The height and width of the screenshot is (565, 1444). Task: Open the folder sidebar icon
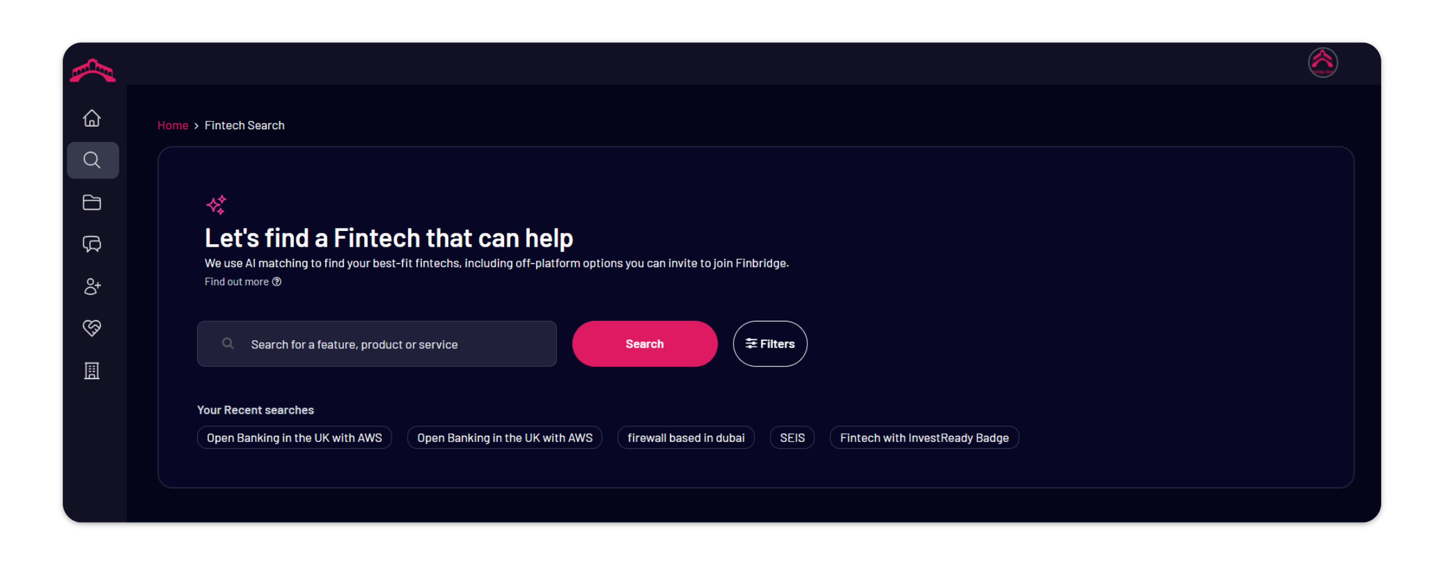click(92, 202)
